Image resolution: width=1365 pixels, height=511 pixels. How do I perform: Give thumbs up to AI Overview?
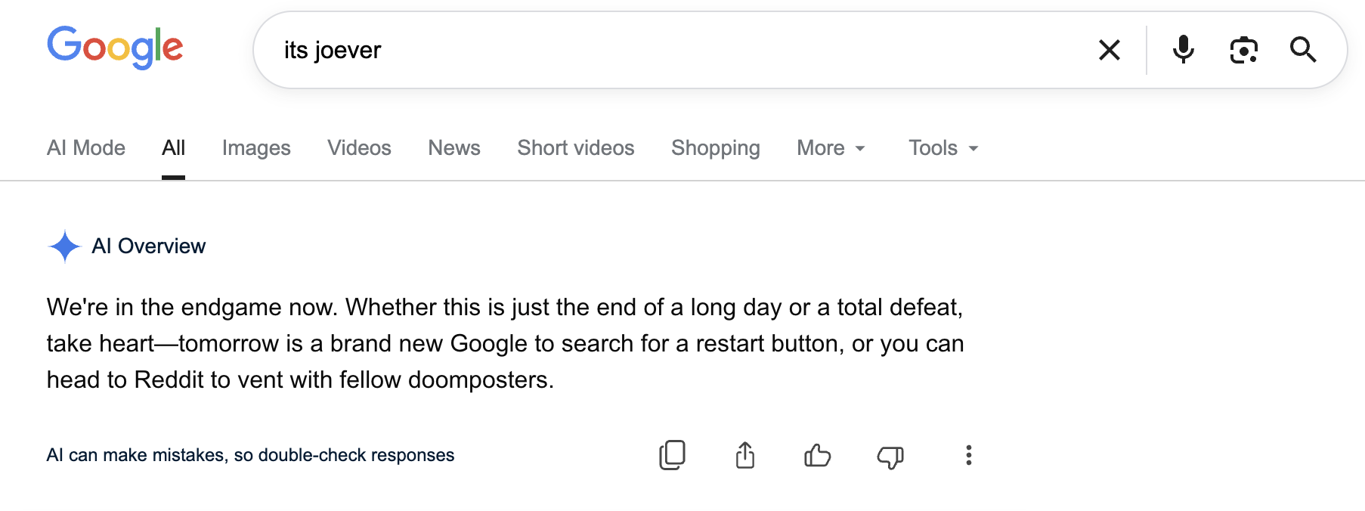(x=817, y=455)
